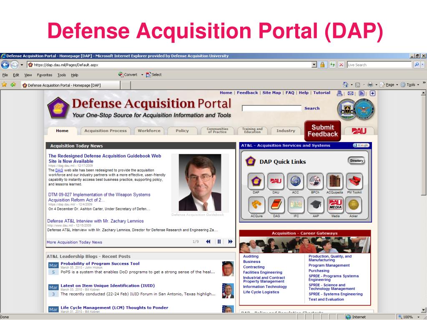Open the browser Tools toolbar dropdown
427x320 pixels.
(410, 85)
